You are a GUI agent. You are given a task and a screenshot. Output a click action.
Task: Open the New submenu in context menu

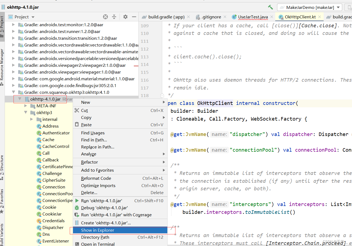pyautogui.click(x=120, y=102)
